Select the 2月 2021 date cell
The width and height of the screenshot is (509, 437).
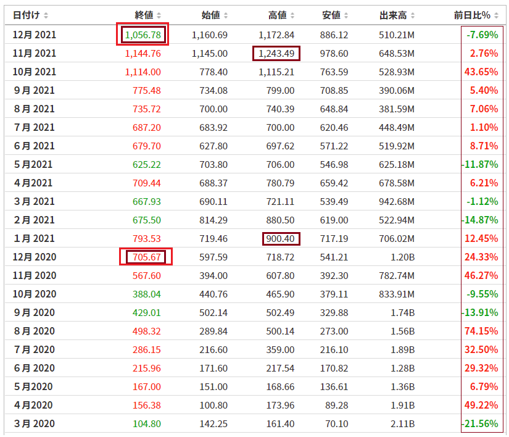34,220
